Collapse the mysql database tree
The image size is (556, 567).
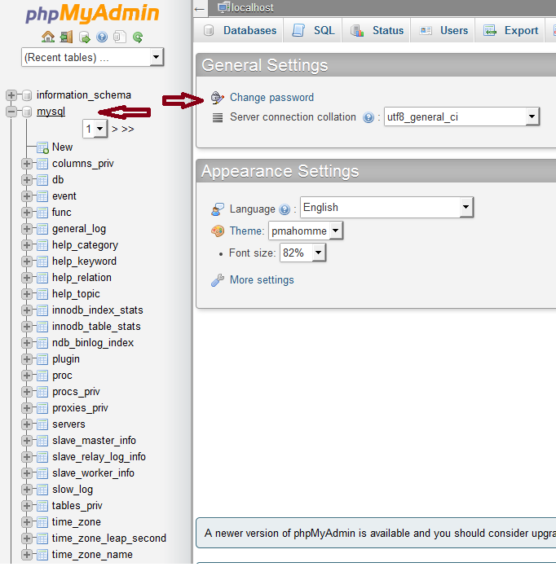[x=11, y=112]
